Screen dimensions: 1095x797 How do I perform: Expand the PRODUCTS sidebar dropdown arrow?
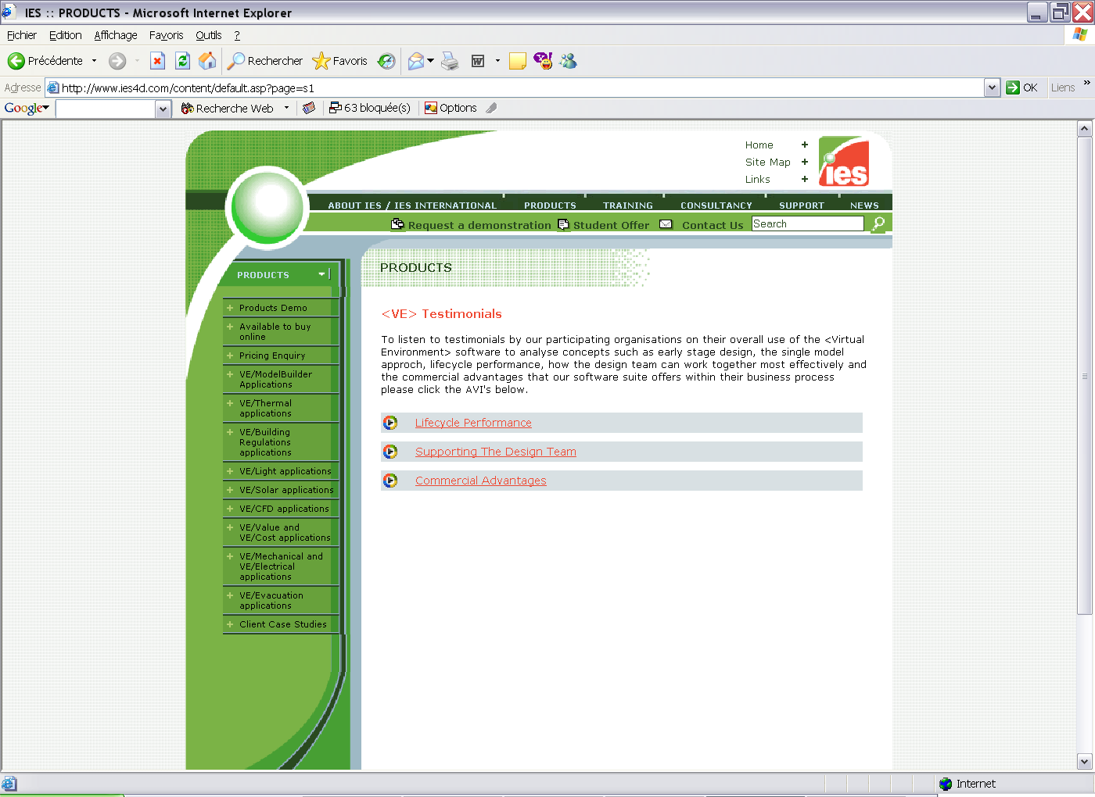point(322,274)
